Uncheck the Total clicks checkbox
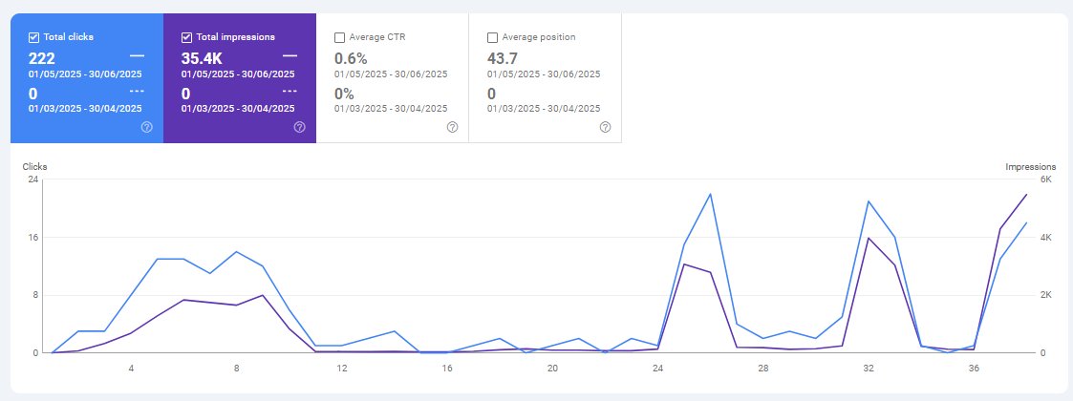 tap(33, 37)
